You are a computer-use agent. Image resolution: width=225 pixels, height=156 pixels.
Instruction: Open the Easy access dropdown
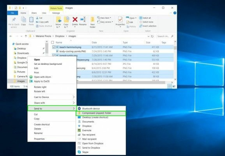pyautogui.click(x=105, y=22)
